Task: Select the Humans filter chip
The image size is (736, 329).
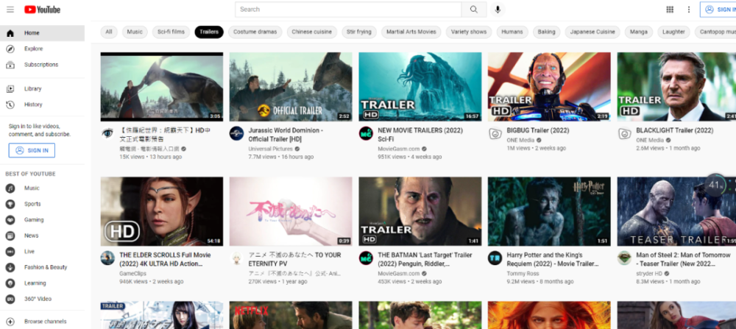Action: pos(512,32)
